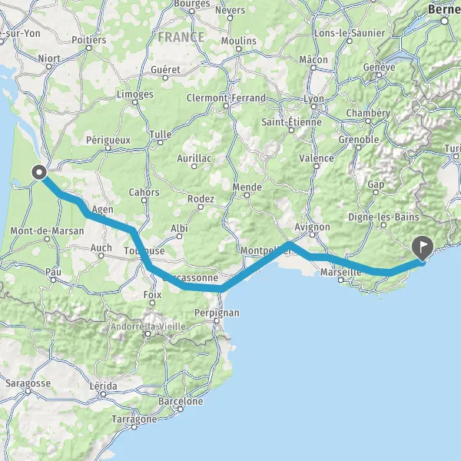Click the Clermont-Ferrand city marker
The width and height of the screenshot is (461, 461).
click(x=226, y=106)
